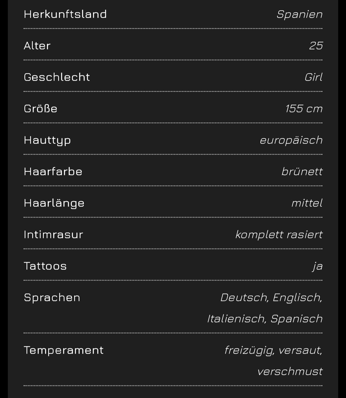
Task: Tap the Girl value text
Action: (x=313, y=77)
